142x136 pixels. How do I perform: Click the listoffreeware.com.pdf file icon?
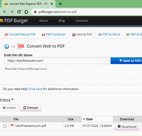click(12, 125)
